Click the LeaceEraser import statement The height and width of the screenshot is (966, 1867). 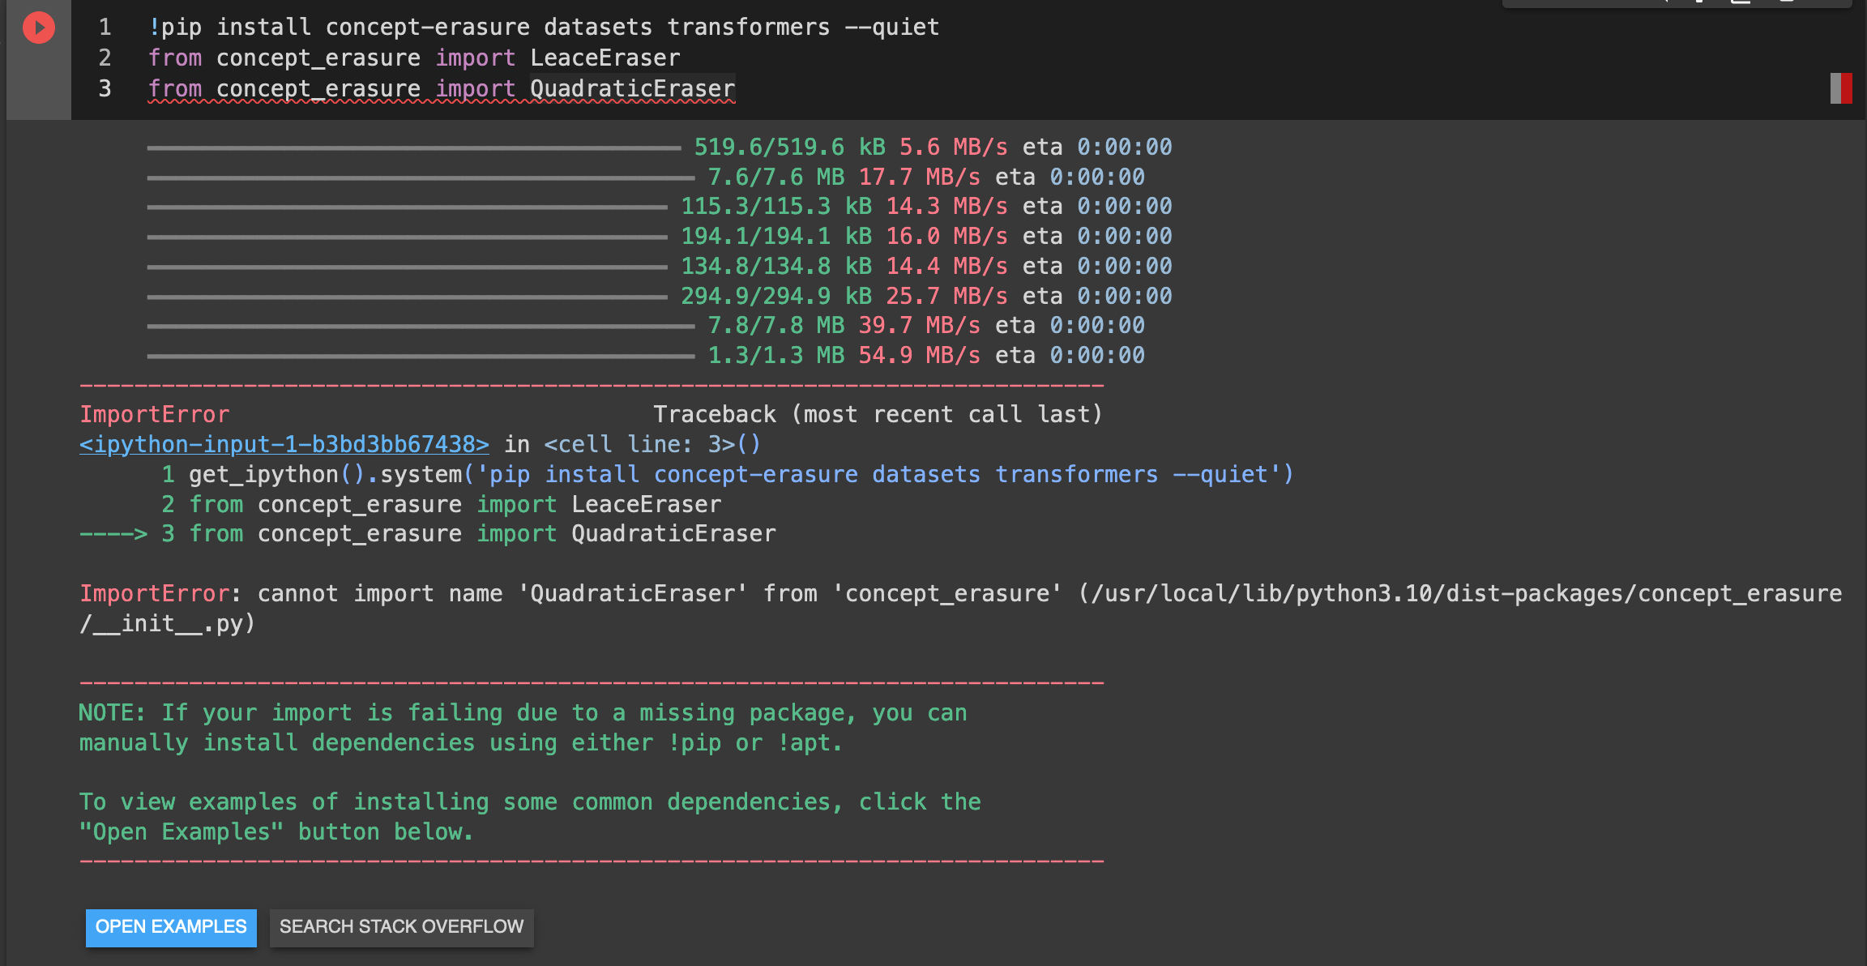click(413, 58)
